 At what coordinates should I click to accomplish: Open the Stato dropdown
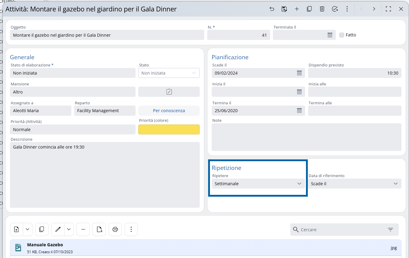[169, 73]
